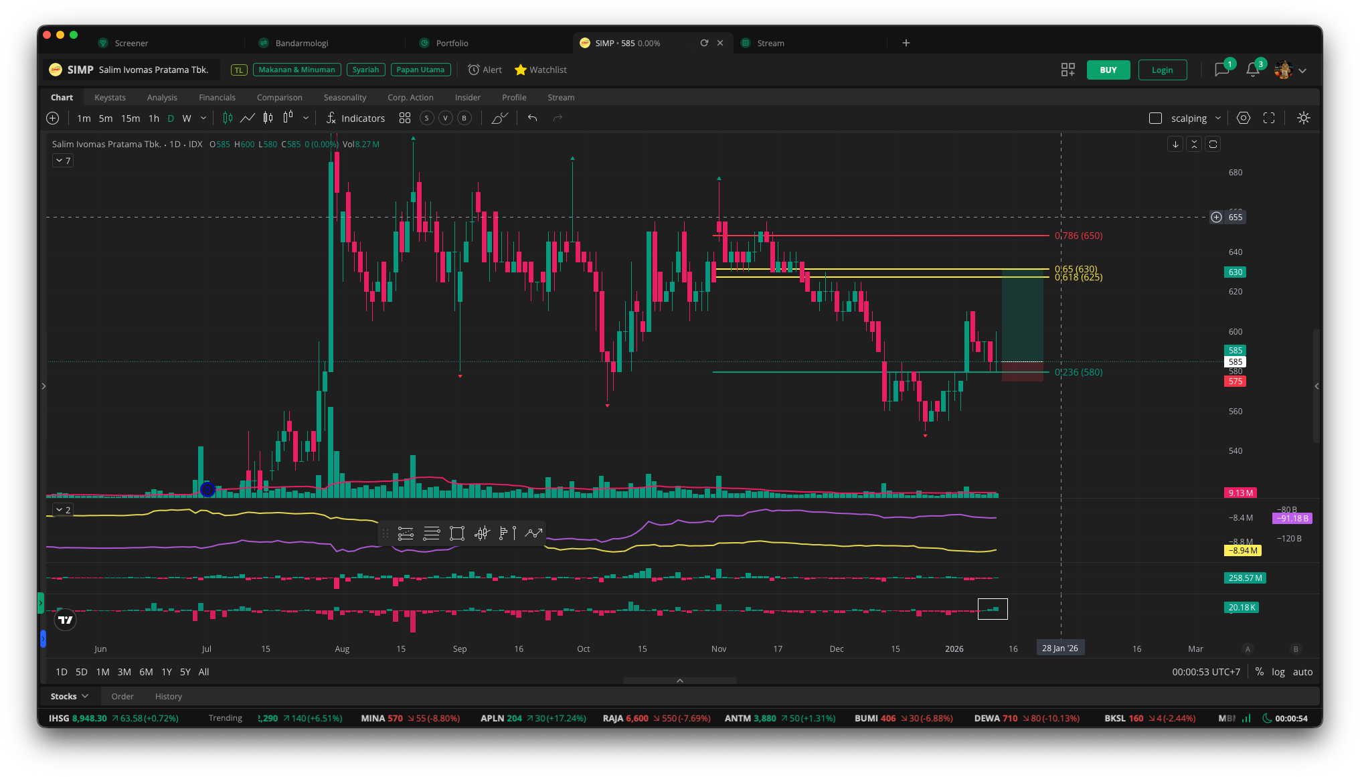Click the notifications bell icon
Image resolution: width=1360 pixels, height=777 pixels.
pyautogui.click(x=1252, y=70)
